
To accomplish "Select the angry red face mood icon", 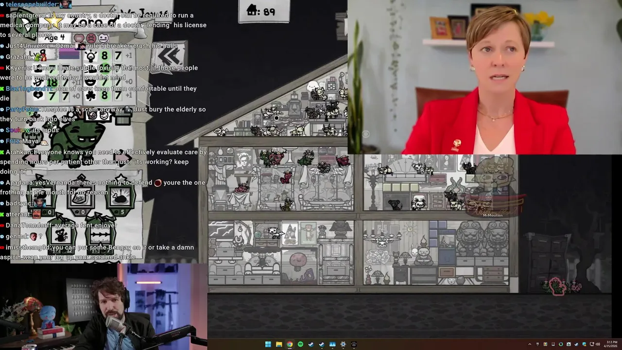I will [x=91, y=38].
